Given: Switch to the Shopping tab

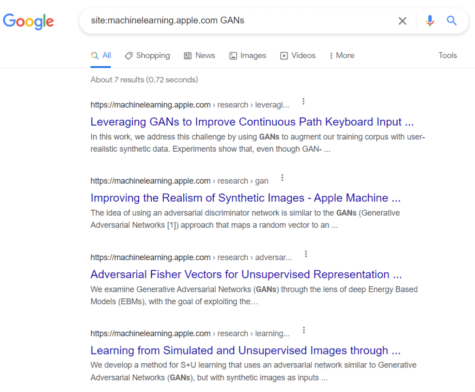Looking at the screenshot, I should click(x=148, y=56).
